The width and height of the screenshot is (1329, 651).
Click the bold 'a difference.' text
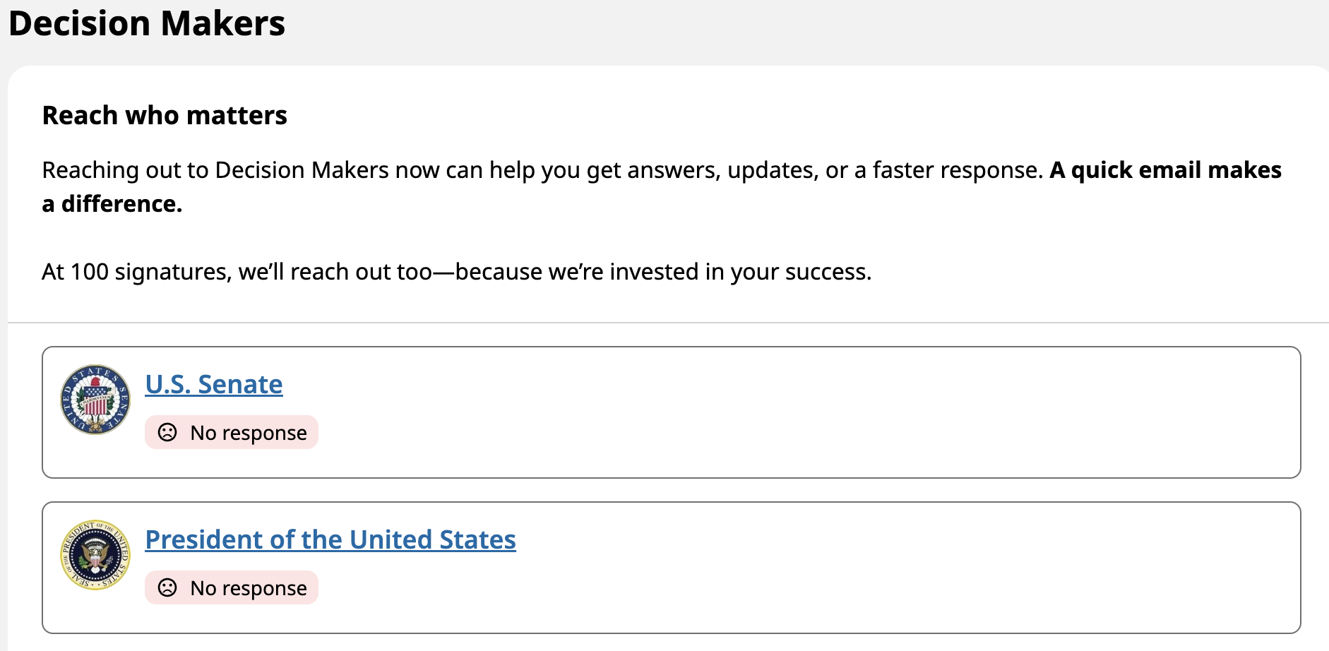click(112, 204)
